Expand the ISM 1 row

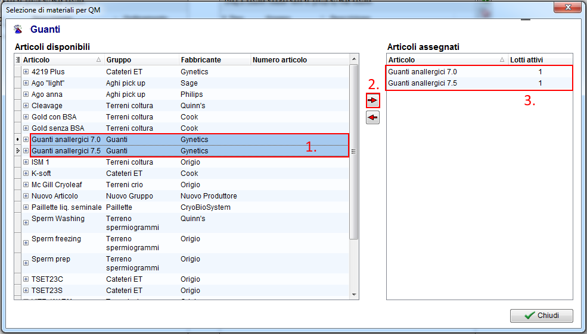[x=26, y=162]
